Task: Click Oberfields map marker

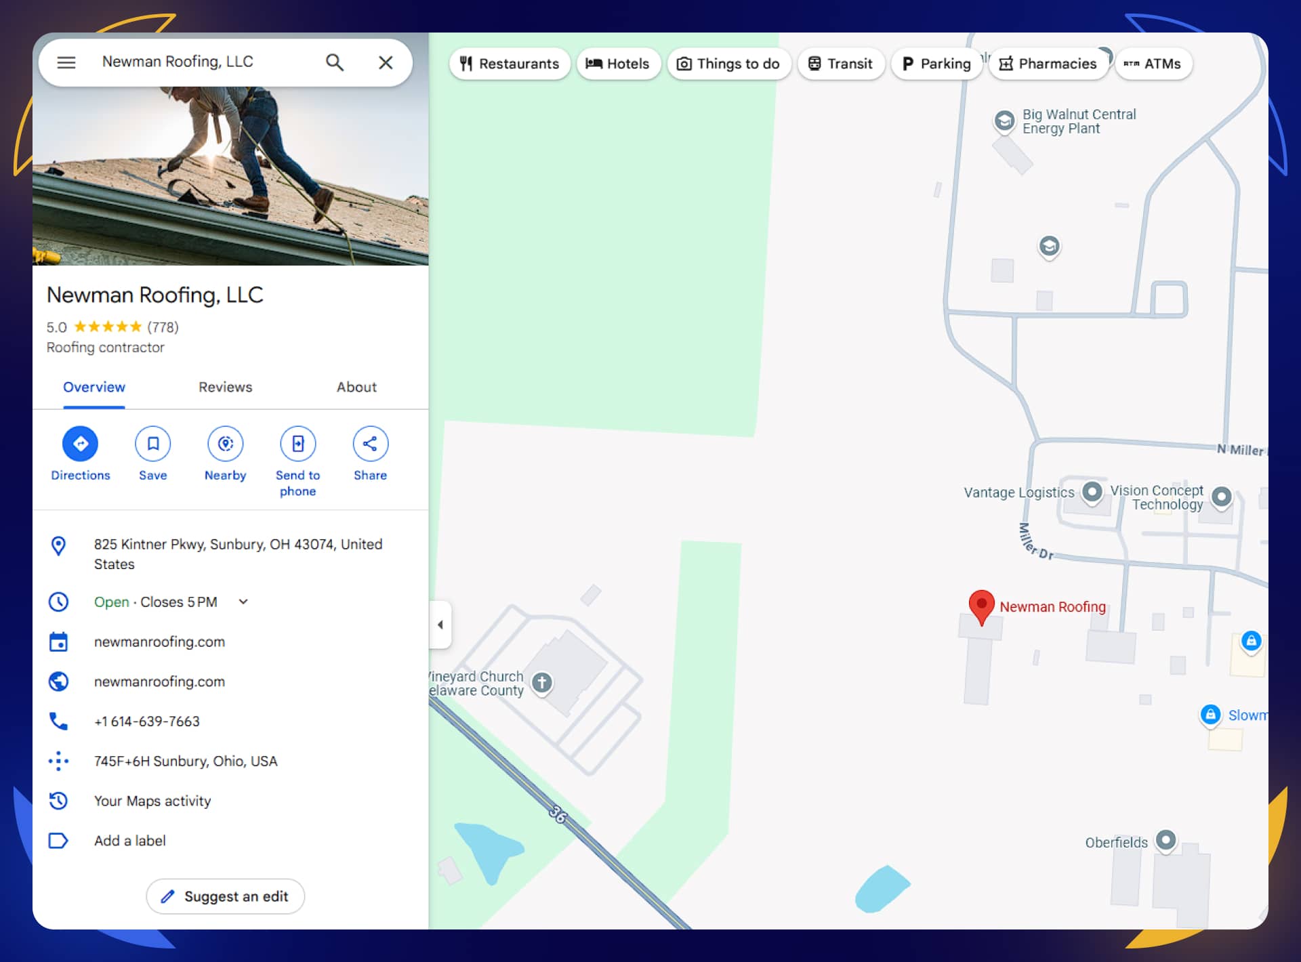Action: click(x=1165, y=841)
